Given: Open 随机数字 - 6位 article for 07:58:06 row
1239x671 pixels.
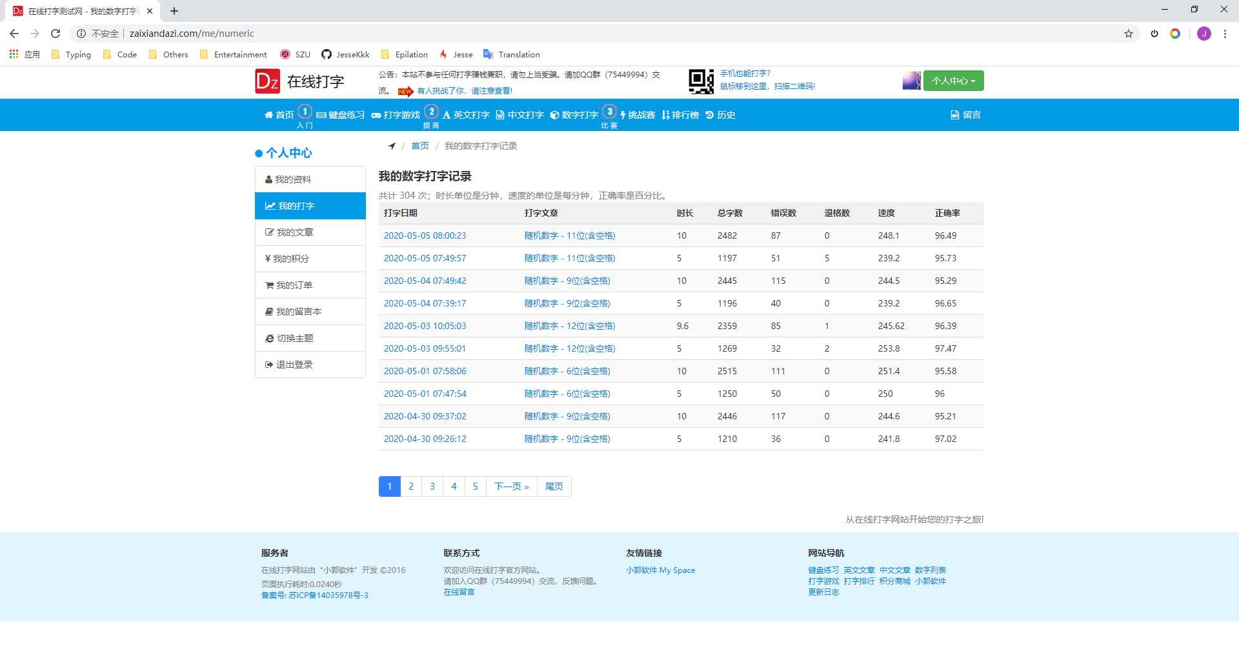Looking at the screenshot, I should click(567, 371).
